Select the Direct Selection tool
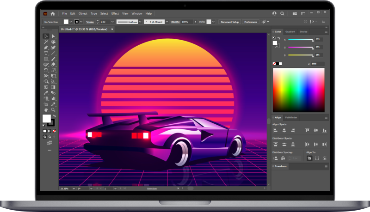Viewport: 370px width, 212px height. tap(53, 36)
